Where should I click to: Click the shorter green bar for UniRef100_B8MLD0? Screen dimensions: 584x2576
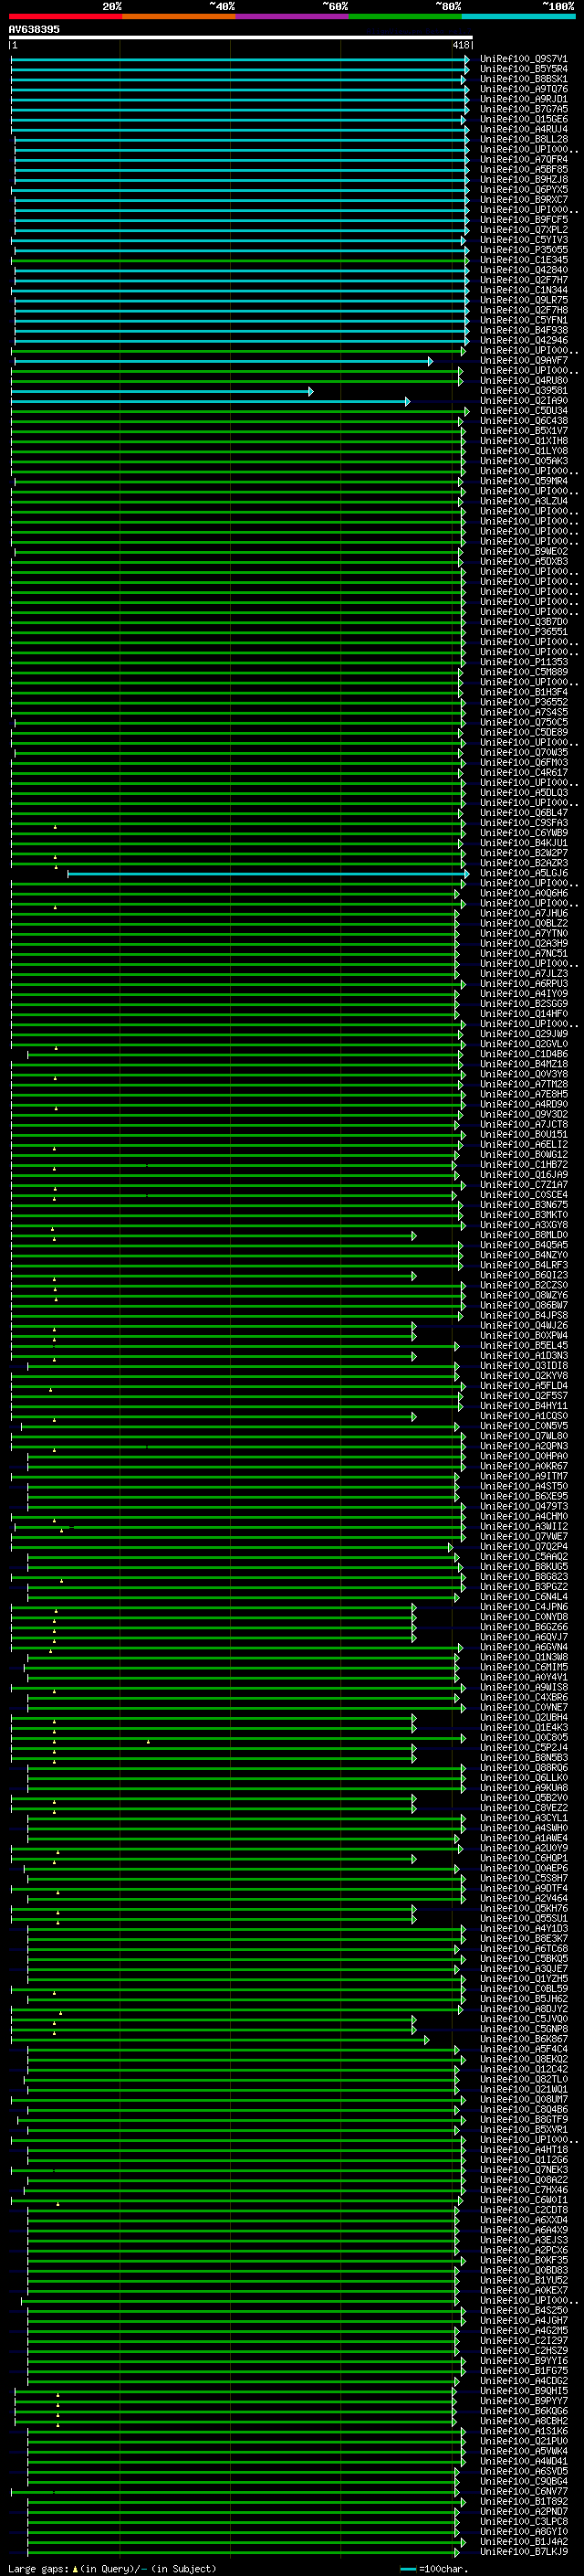click(214, 1237)
